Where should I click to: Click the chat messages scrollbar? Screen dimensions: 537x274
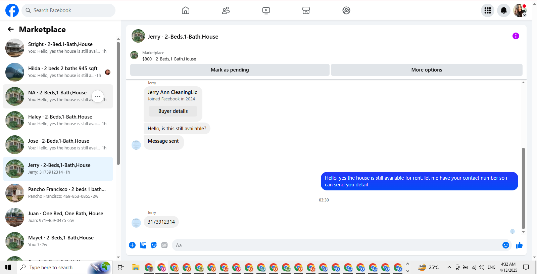(x=523, y=188)
